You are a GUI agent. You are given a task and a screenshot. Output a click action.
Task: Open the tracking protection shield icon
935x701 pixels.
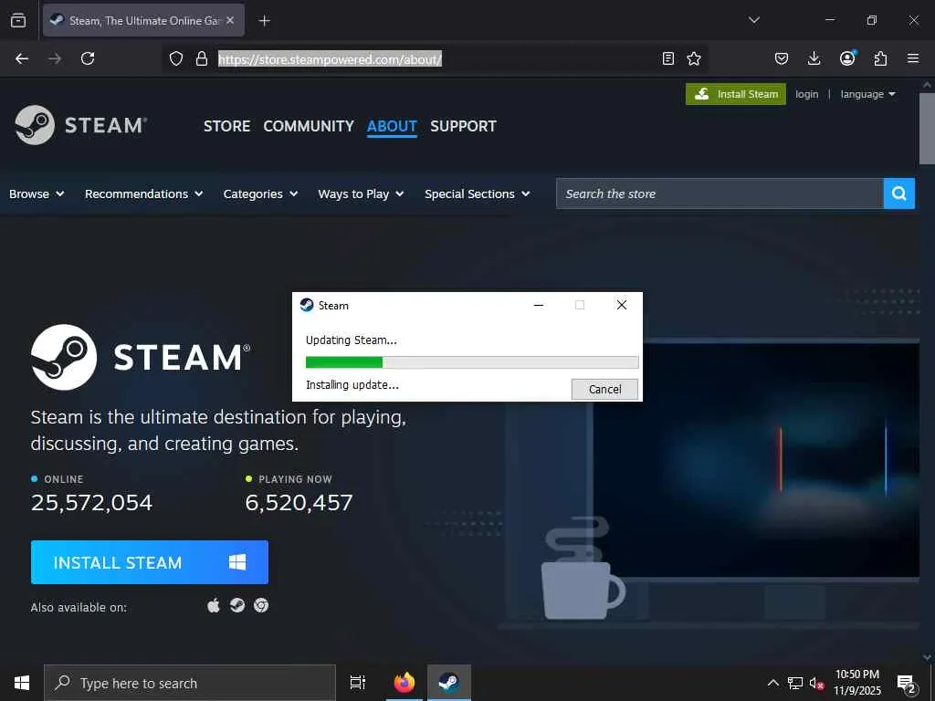tap(176, 58)
